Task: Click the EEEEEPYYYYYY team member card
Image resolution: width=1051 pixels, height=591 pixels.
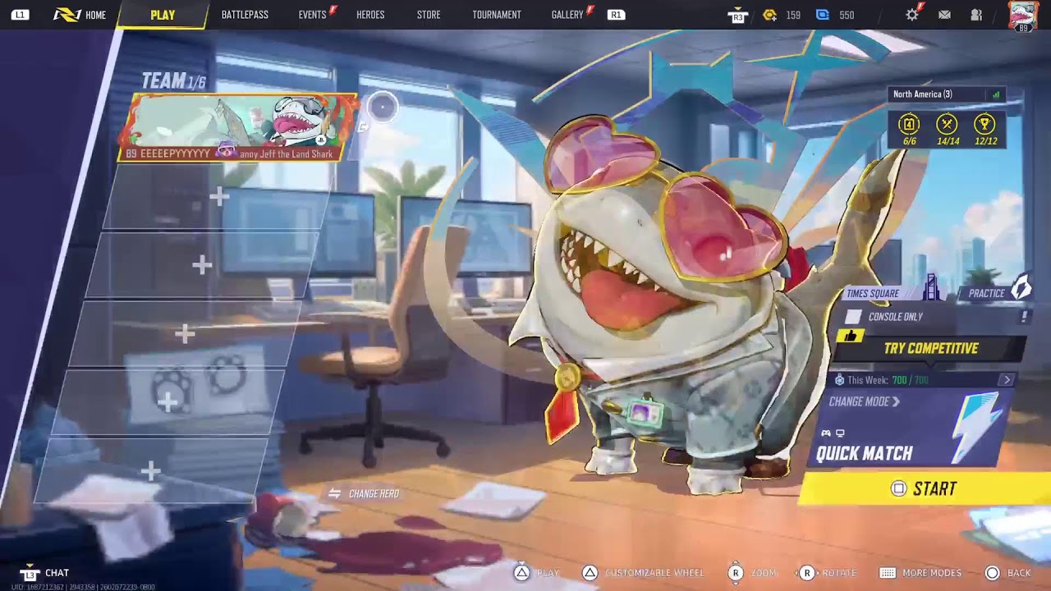Action: click(x=240, y=127)
